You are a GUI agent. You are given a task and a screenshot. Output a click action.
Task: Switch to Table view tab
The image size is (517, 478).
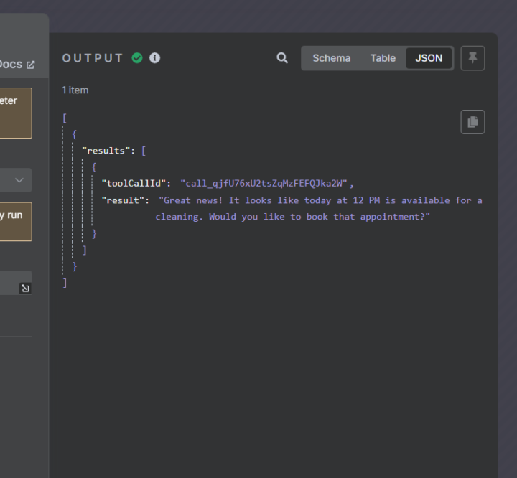383,58
